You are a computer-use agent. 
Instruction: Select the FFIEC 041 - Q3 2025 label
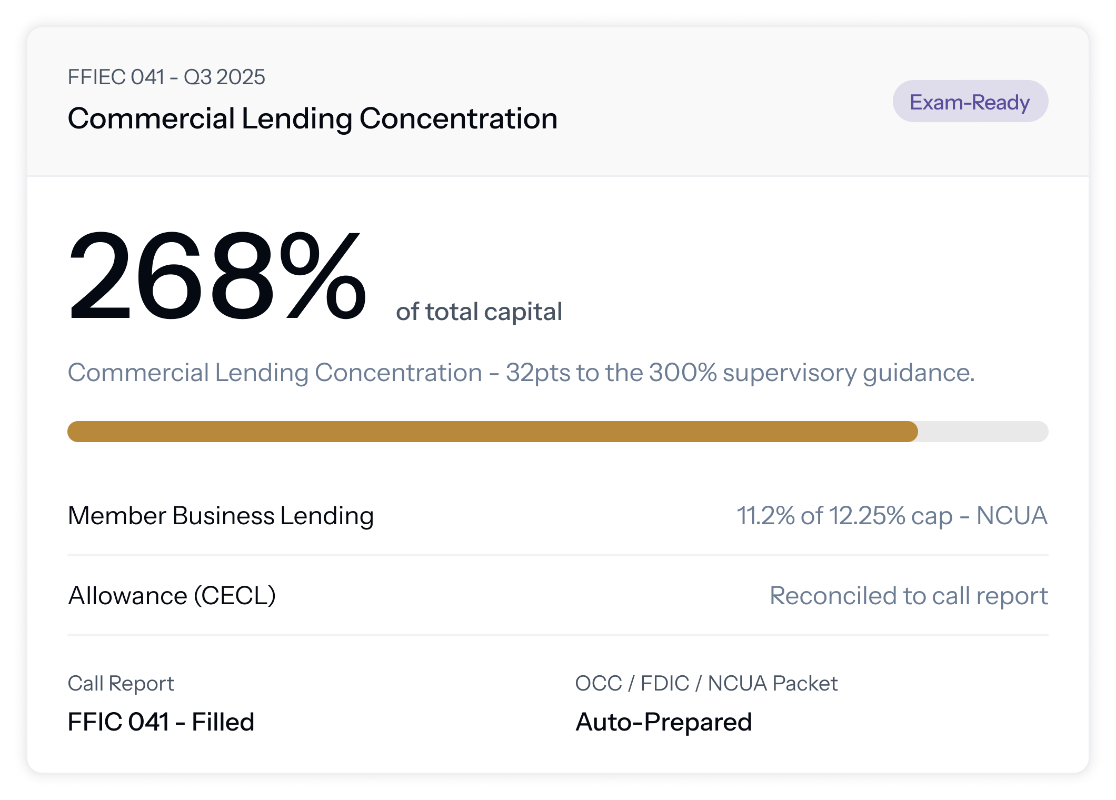pyautogui.click(x=166, y=77)
